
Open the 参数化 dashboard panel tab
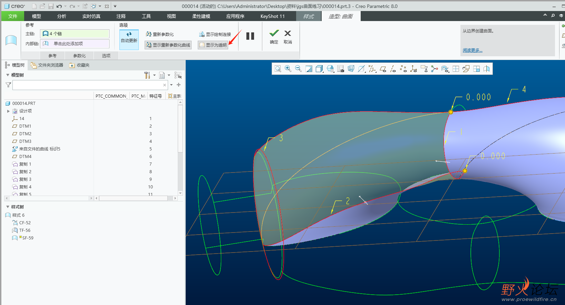coord(79,56)
